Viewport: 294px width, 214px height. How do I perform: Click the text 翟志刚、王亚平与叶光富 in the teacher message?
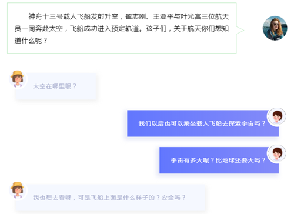tap(163, 16)
